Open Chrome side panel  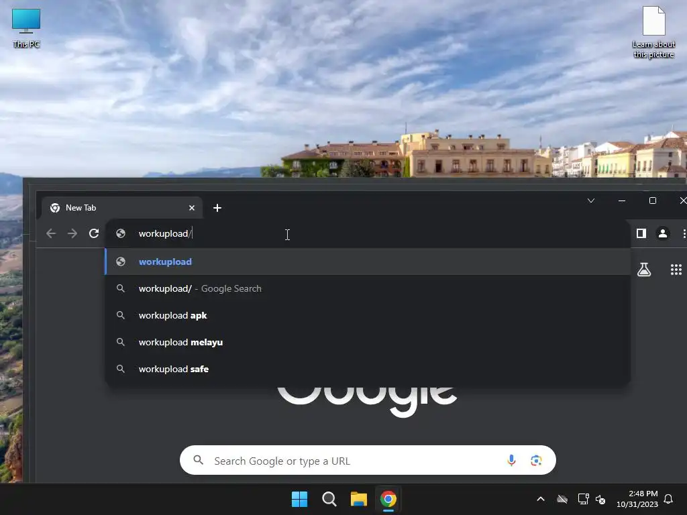641,233
